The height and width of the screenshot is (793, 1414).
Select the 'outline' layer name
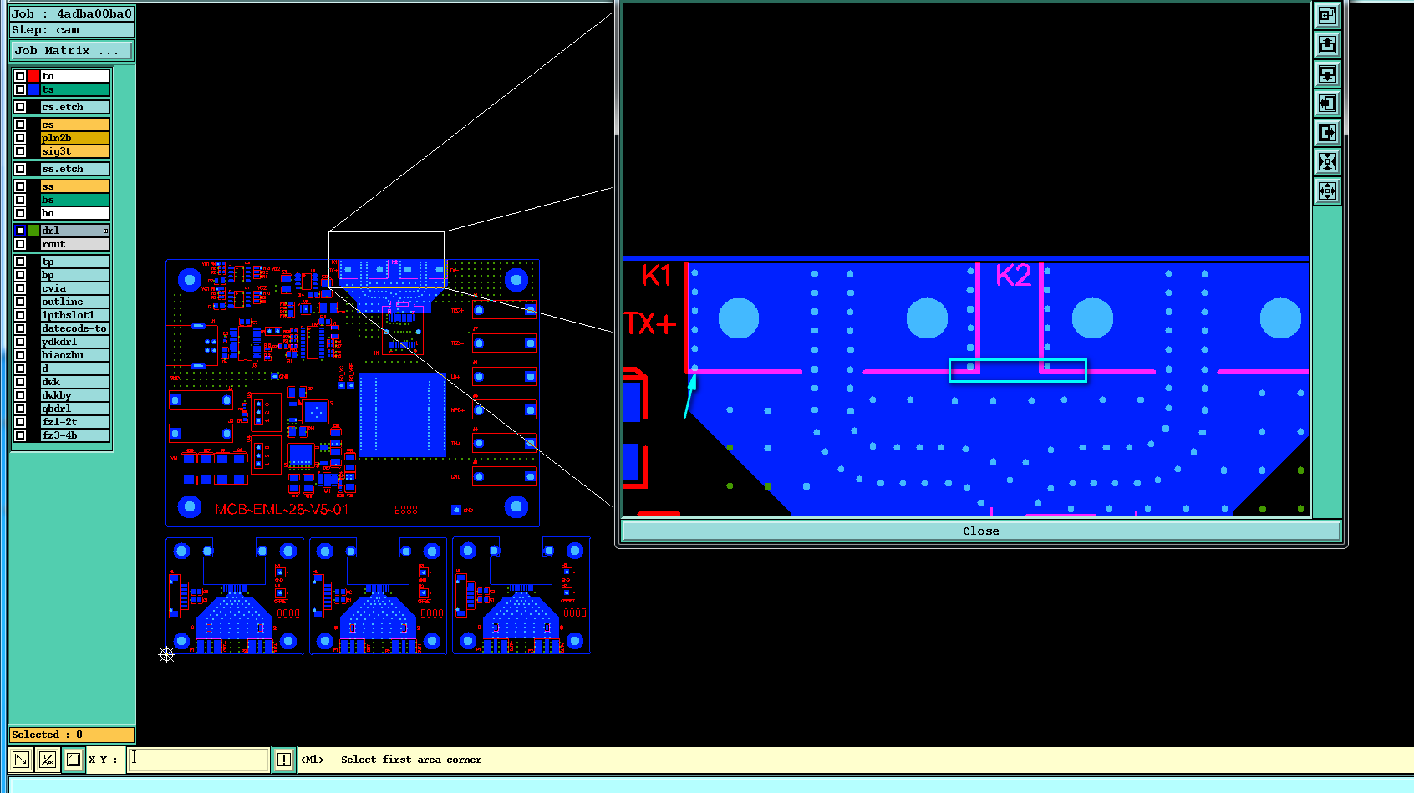point(75,302)
